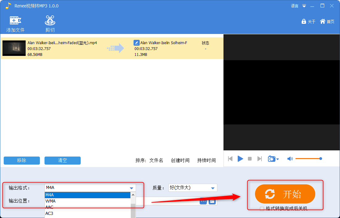The image size is (340, 218).
Task: Sort by Duration (持续时间)
Action: 206,160
